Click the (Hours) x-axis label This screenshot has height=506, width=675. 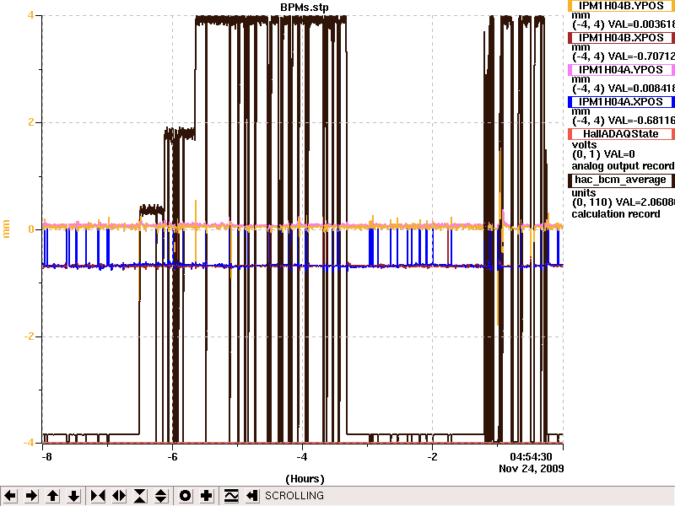(x=305, y=479)
